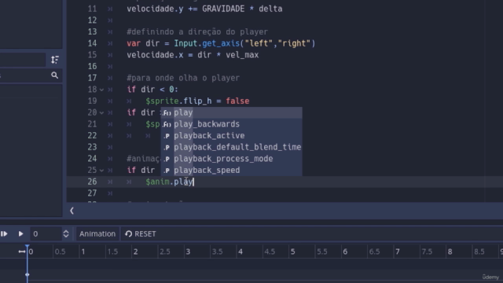Click 'vel_max' variable on line 15
Viewport: 503px width, 283px height.
242,55
